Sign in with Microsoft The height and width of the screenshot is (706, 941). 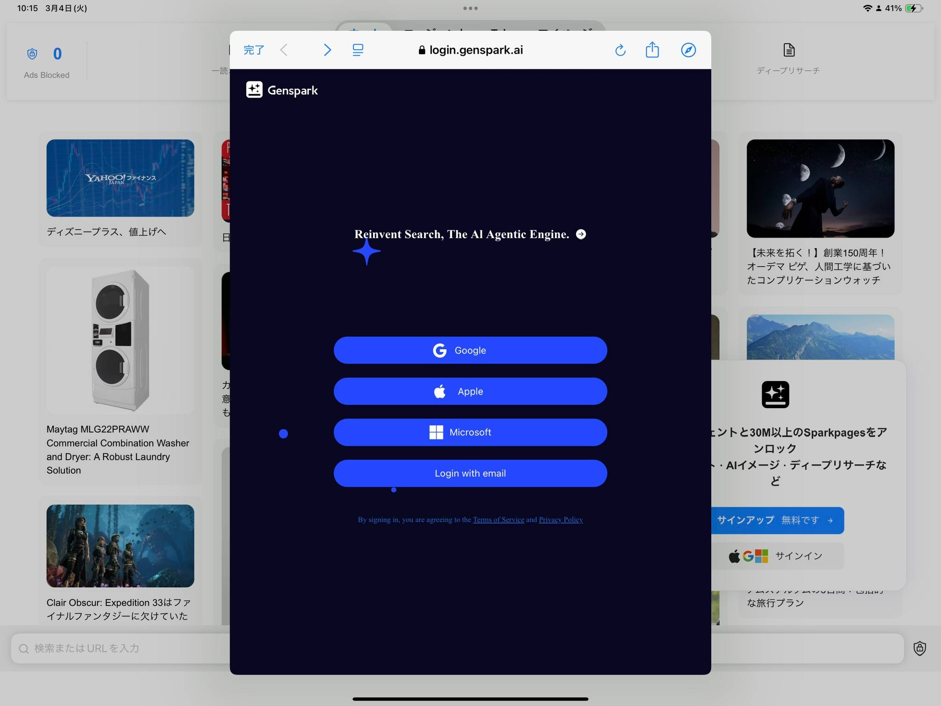(x=470, y=432)
